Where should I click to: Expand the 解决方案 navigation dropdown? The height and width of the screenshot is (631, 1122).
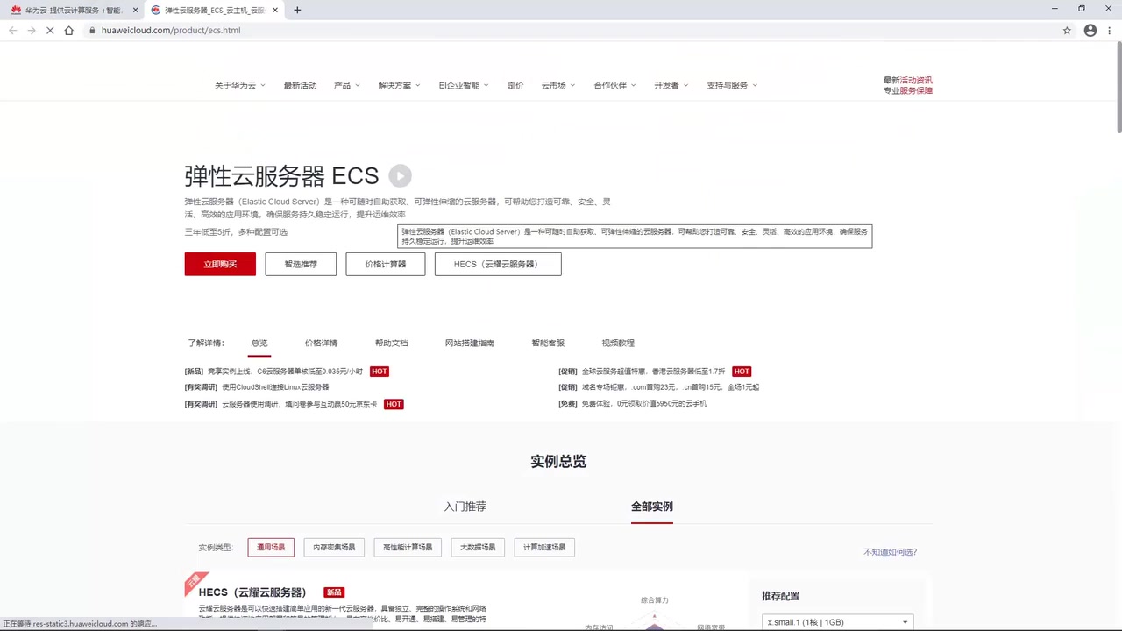[399, 85]
